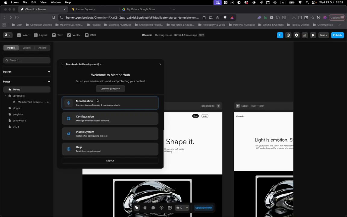Close the Memberhub plugin panel
347x217 pixels.
click(160, 64)
